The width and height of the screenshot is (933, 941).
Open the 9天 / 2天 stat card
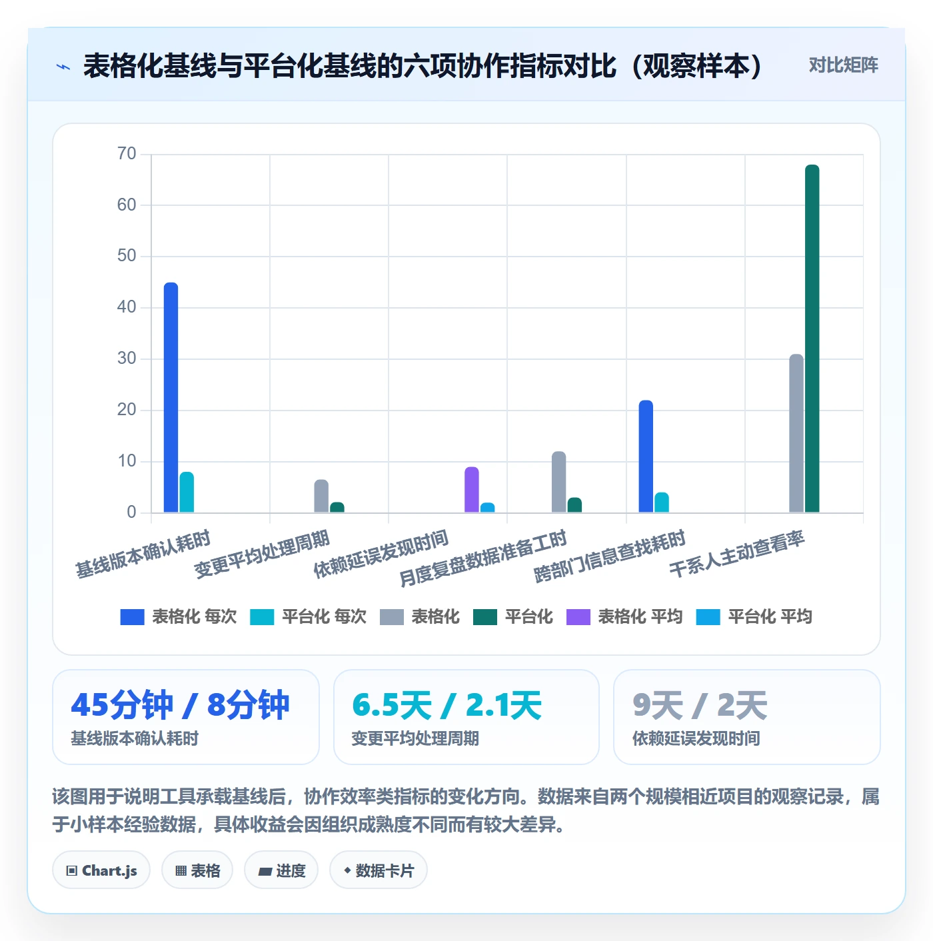tap(747, 717)
